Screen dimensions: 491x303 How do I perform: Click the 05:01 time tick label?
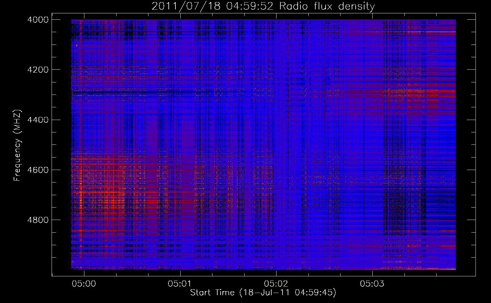180,284
